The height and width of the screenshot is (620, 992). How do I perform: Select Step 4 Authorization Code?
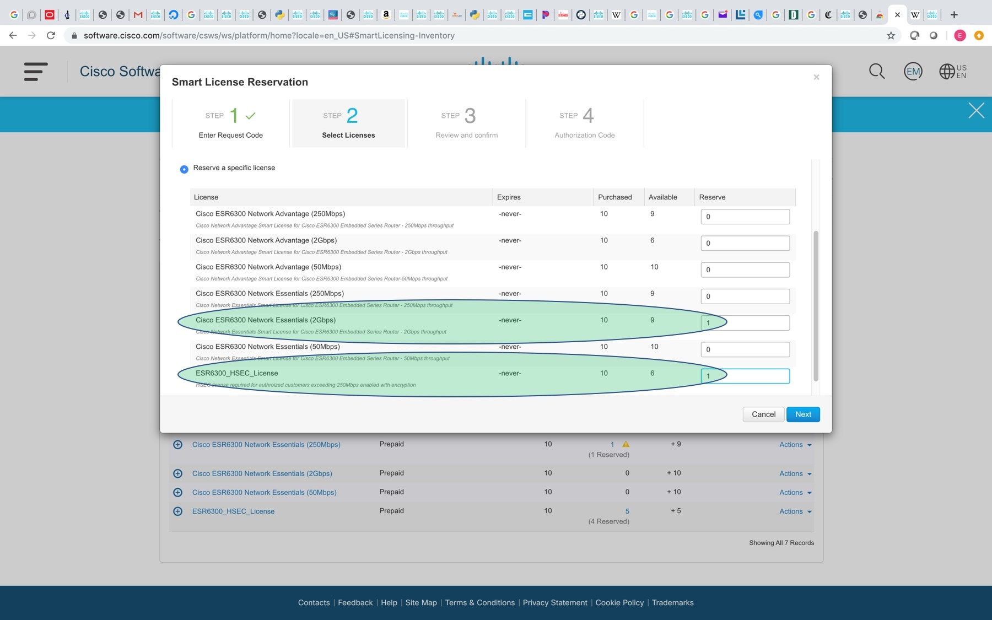[584, 123]
